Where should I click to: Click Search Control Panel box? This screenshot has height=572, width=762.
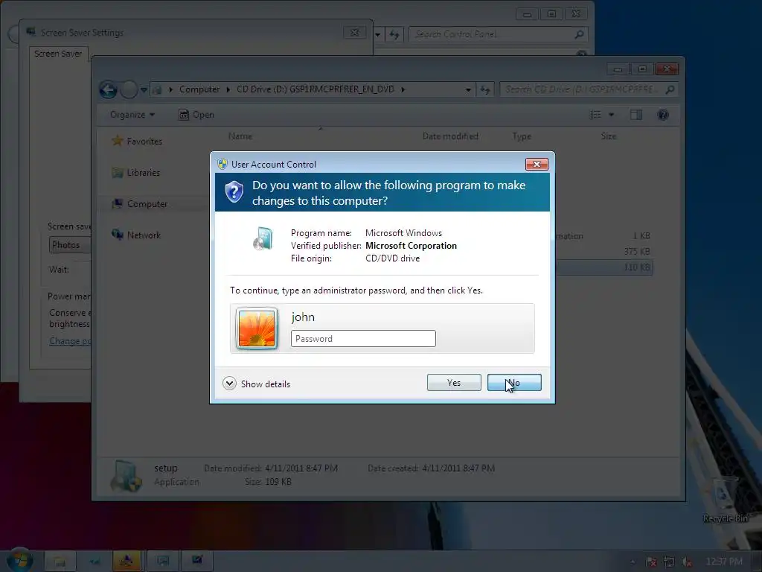pos(499,34)
